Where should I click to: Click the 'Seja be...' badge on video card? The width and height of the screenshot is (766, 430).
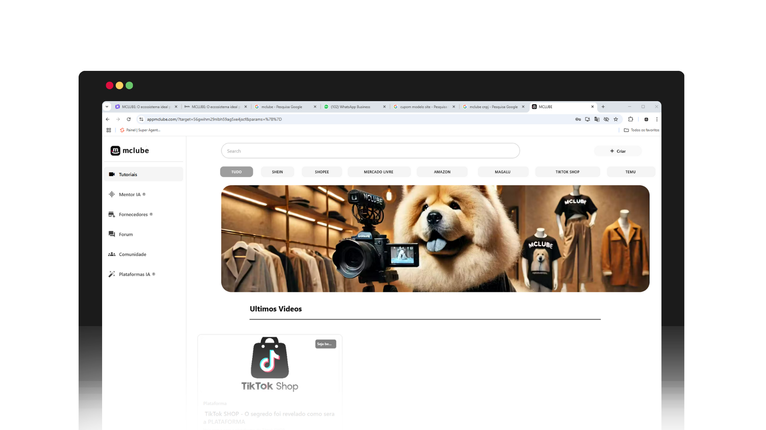tap(326, 344)
